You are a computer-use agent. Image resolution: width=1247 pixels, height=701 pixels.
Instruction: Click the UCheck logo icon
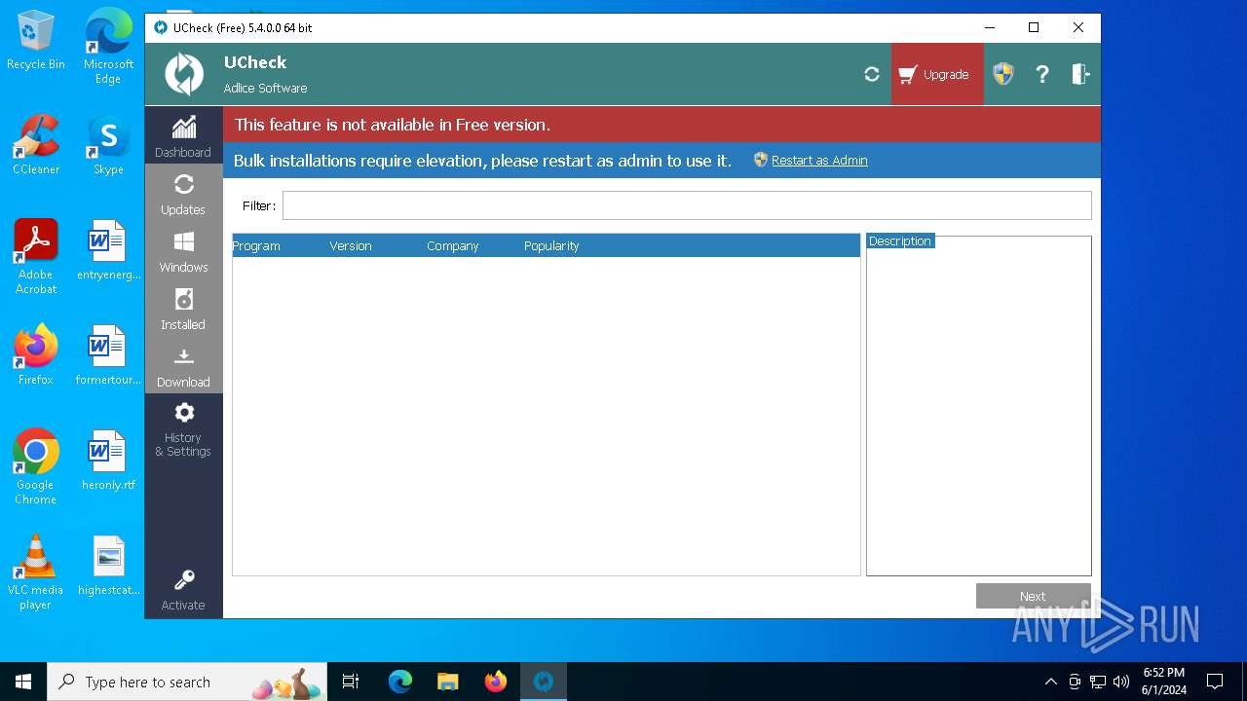click(x=184, y=74)
